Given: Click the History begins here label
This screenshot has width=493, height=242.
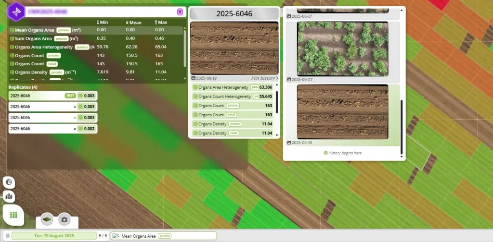Looking at the screenshot, I should [345, 153].
